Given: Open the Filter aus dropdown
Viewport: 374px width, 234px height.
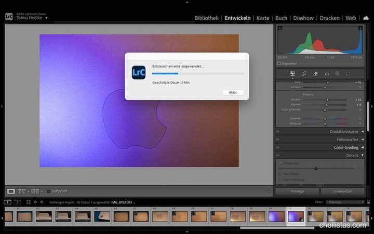Looking at the screenshot, I should [x=345, y=202].
